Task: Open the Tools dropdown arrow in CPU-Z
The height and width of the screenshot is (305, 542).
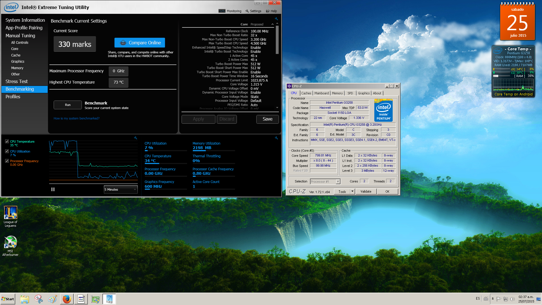Action: [352, 191]
